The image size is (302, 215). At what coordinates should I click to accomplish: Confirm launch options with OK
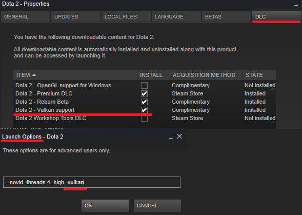[105, 206]
